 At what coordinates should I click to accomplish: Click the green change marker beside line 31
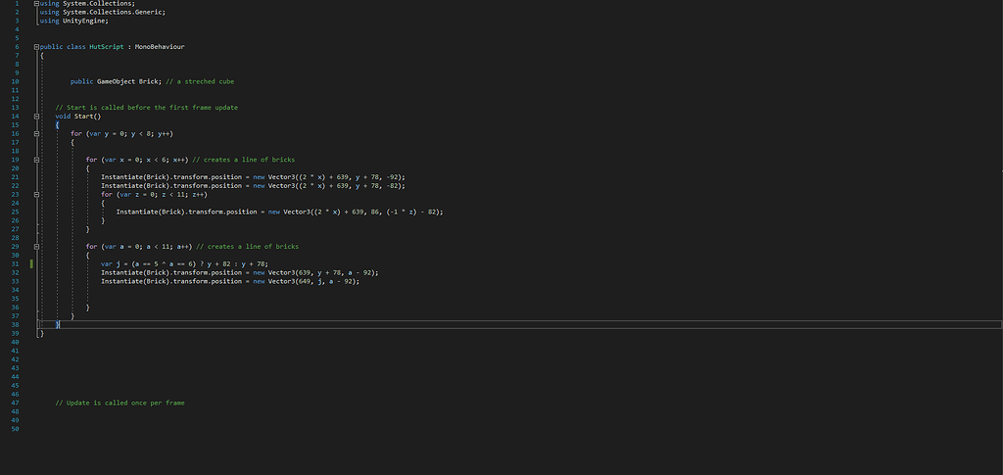coord(33,263)
